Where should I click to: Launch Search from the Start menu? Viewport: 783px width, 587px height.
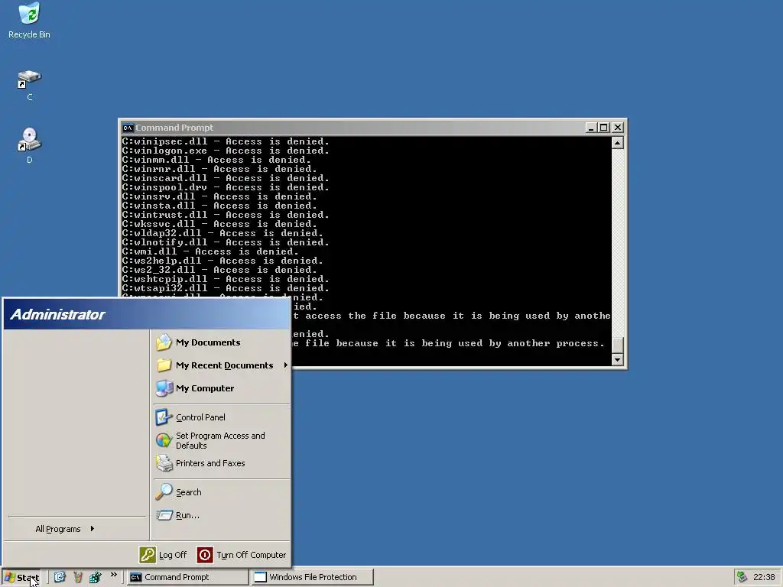(x=221, y=492)
